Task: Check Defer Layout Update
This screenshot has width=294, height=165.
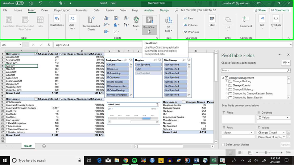Action: tap(223, 145)
